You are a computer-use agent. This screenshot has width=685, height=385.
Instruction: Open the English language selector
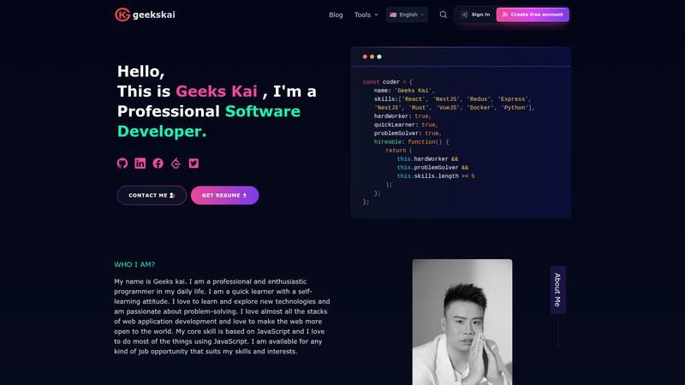pos(407,15)
